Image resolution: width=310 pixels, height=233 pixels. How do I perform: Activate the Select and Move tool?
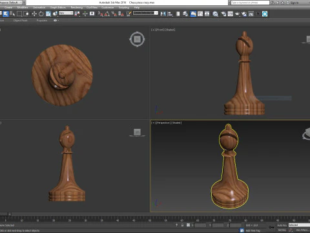34,14
